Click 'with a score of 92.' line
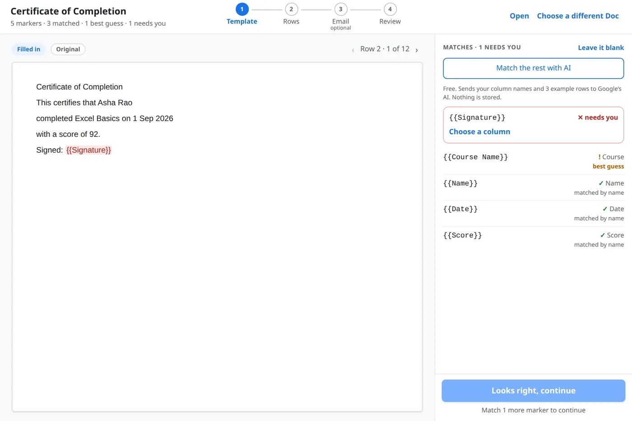 point(68,134)
